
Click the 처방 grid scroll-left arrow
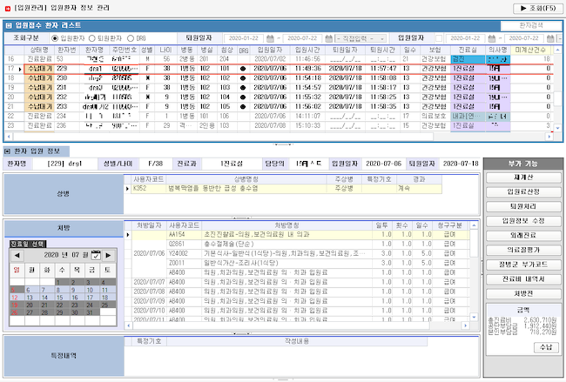(129, 326)
